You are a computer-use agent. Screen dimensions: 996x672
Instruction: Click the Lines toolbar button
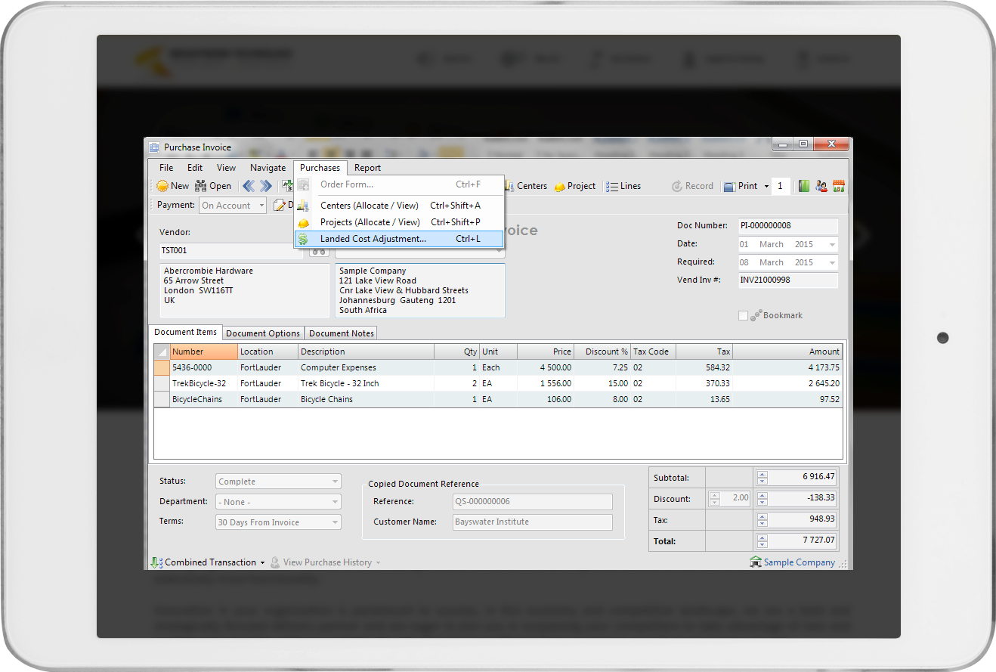tap(623, 186)
